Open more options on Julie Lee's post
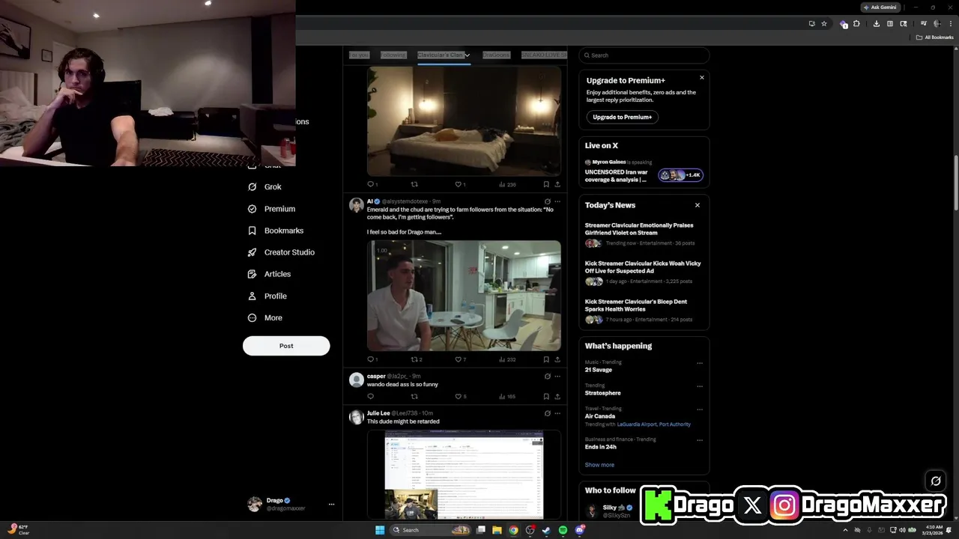The width and height of the screenshot is (959, 539). pyautogui.click(x=557, y=413)
